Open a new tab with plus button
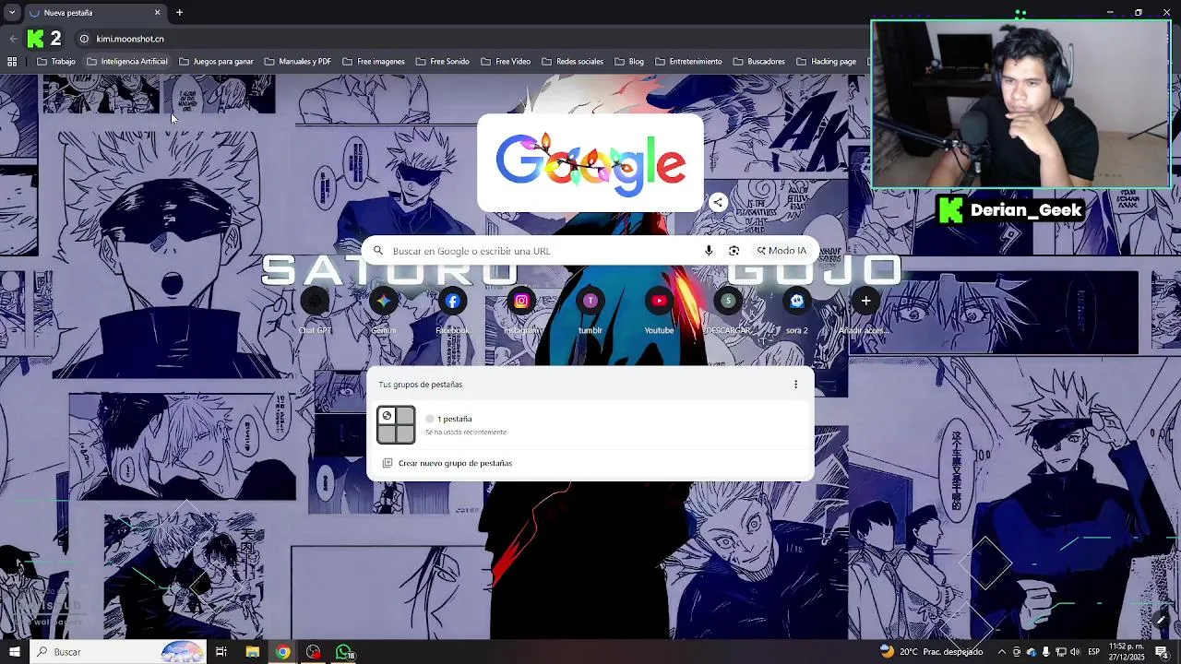 [179, 13]
